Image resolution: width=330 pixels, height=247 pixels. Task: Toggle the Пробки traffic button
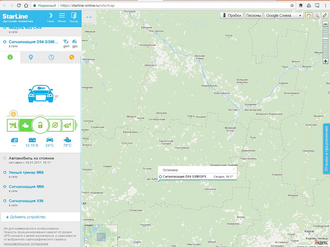232,16
